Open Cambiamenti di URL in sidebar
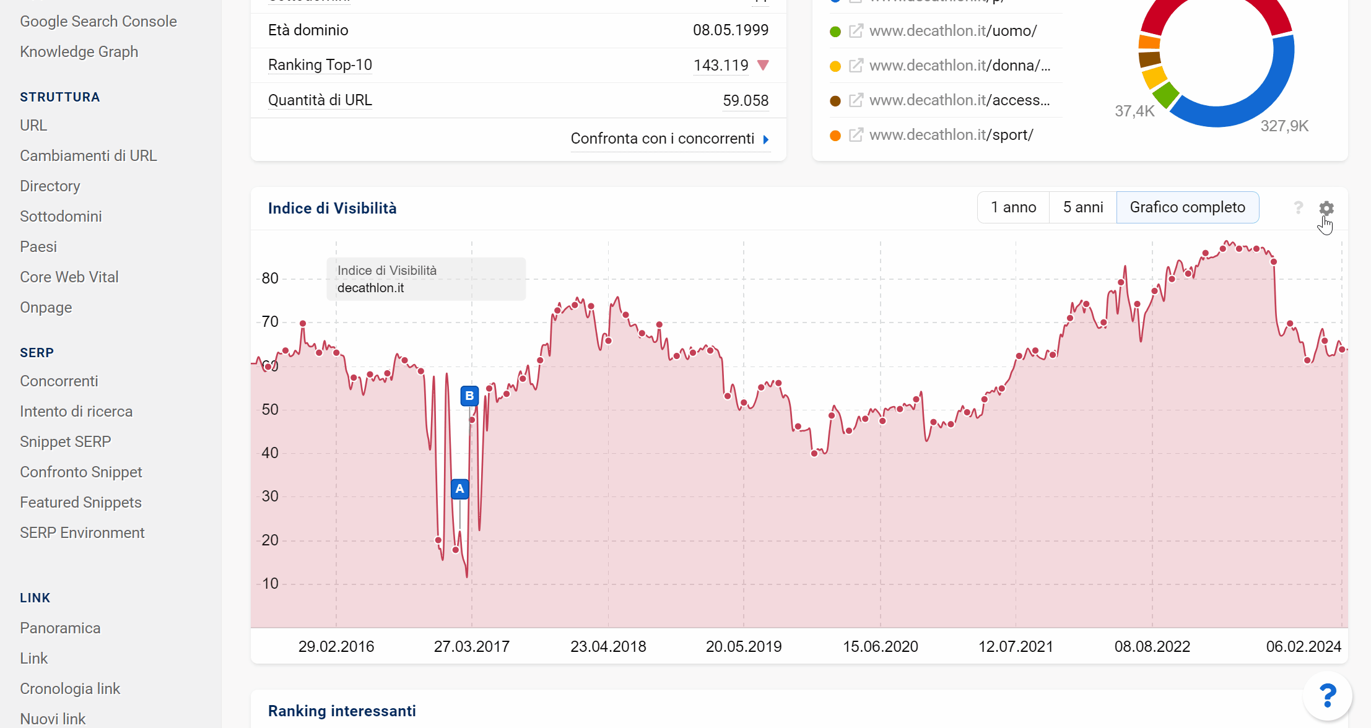This screenshot has height=728, width=1371. tap(89, 156)
